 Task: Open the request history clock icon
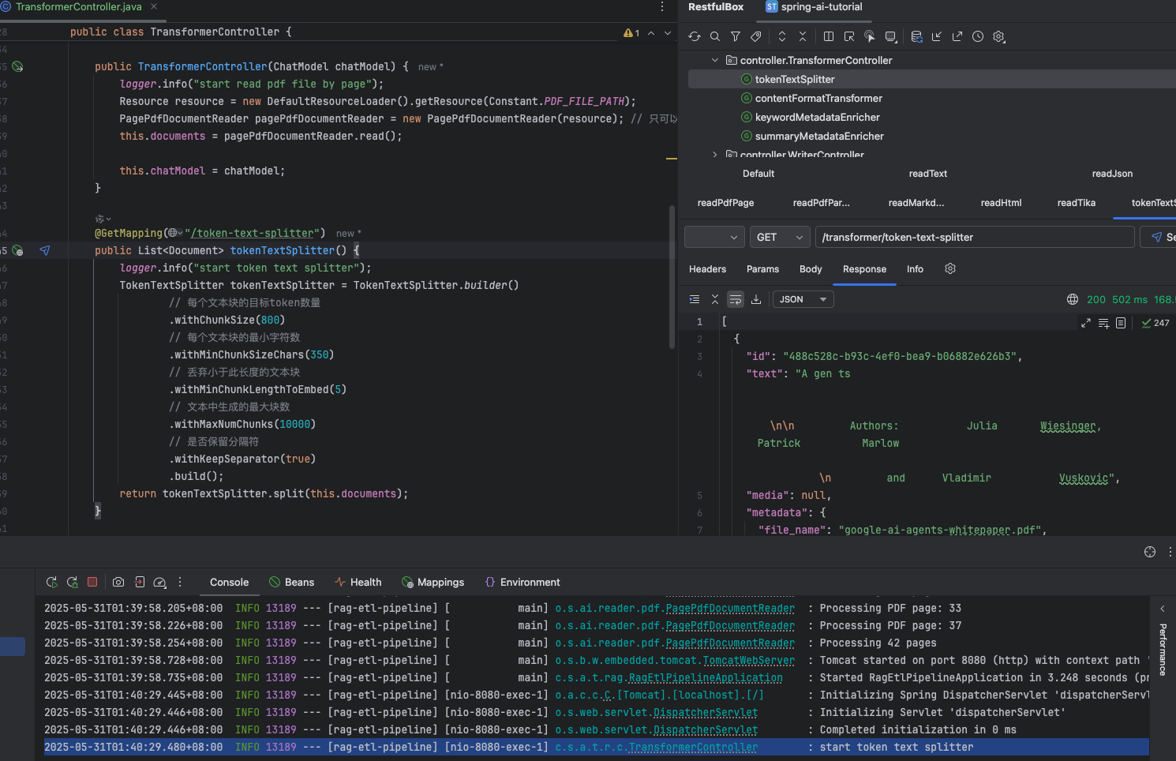point(978,36)
